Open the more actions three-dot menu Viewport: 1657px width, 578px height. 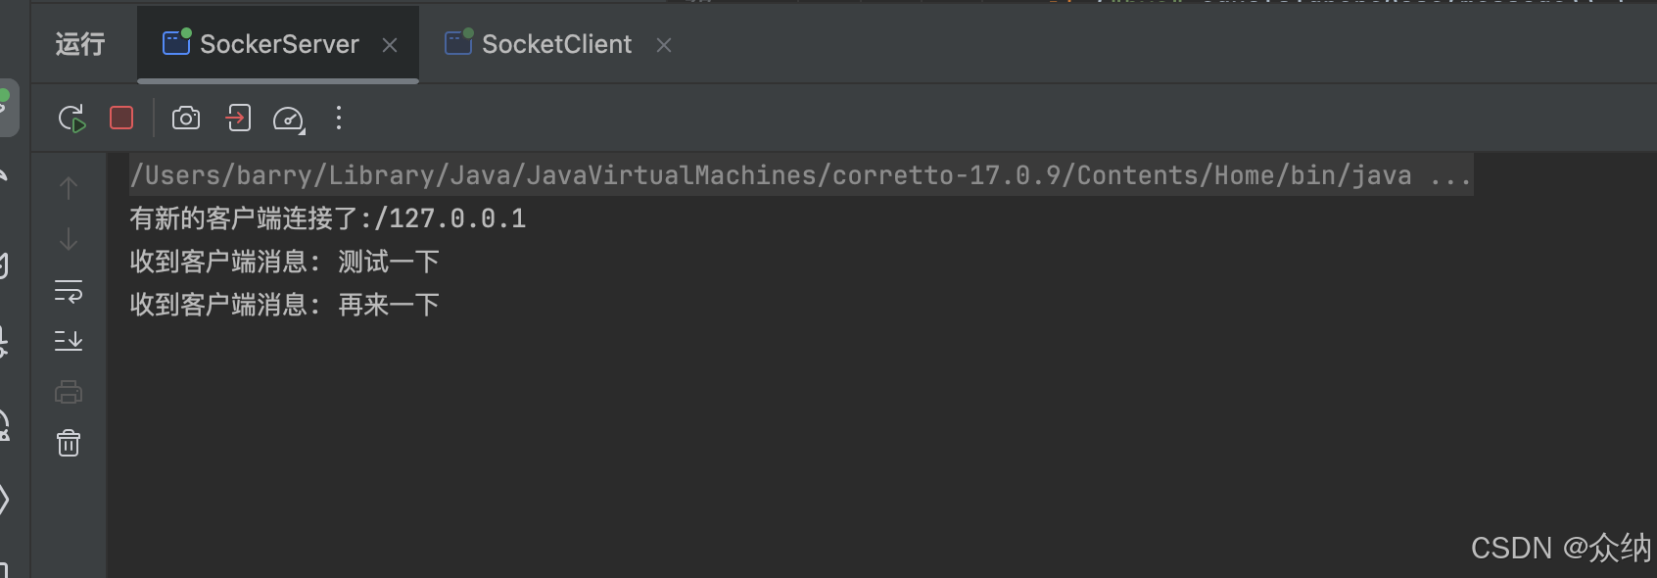click(x=339, y=119)
